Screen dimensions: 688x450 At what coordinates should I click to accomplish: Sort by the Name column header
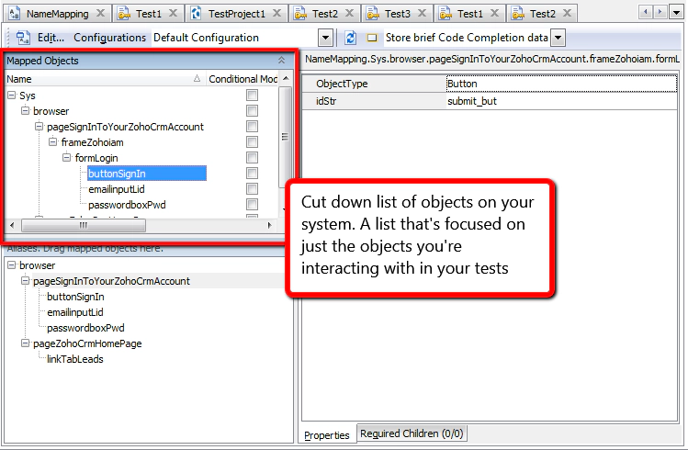coord(104,79)
